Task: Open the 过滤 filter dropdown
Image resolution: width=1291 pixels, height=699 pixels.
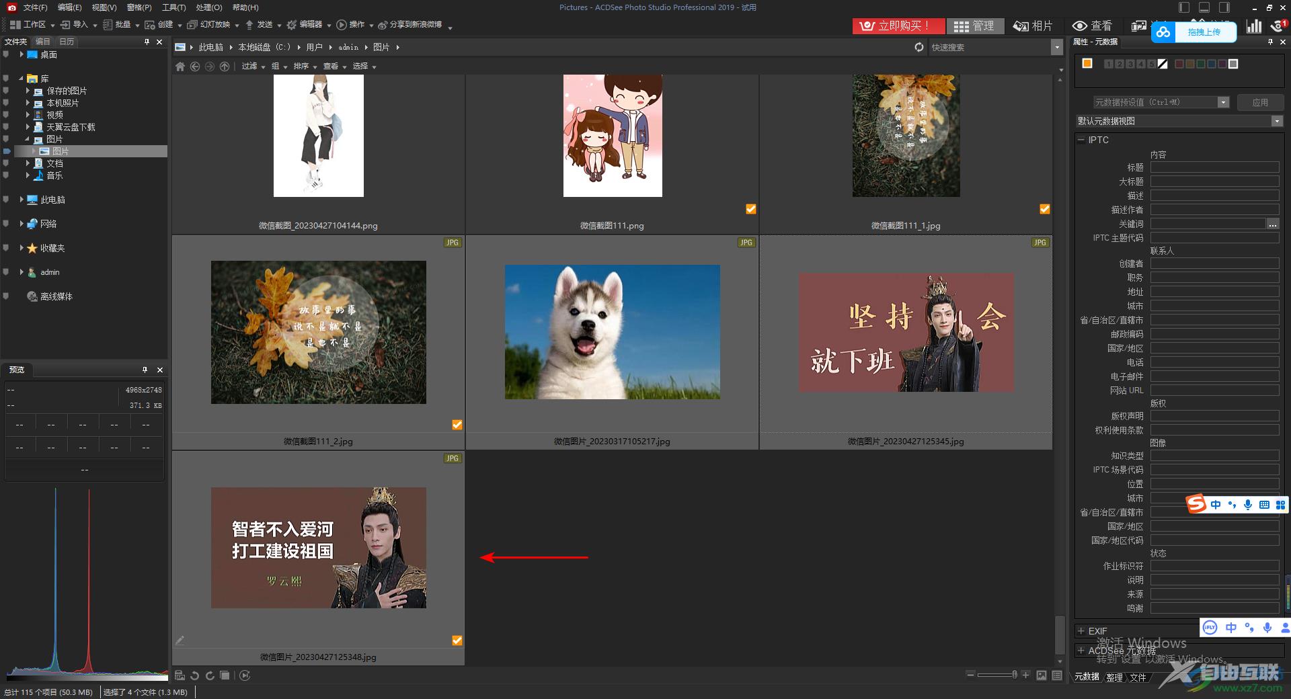Action: tap(253, 67)
